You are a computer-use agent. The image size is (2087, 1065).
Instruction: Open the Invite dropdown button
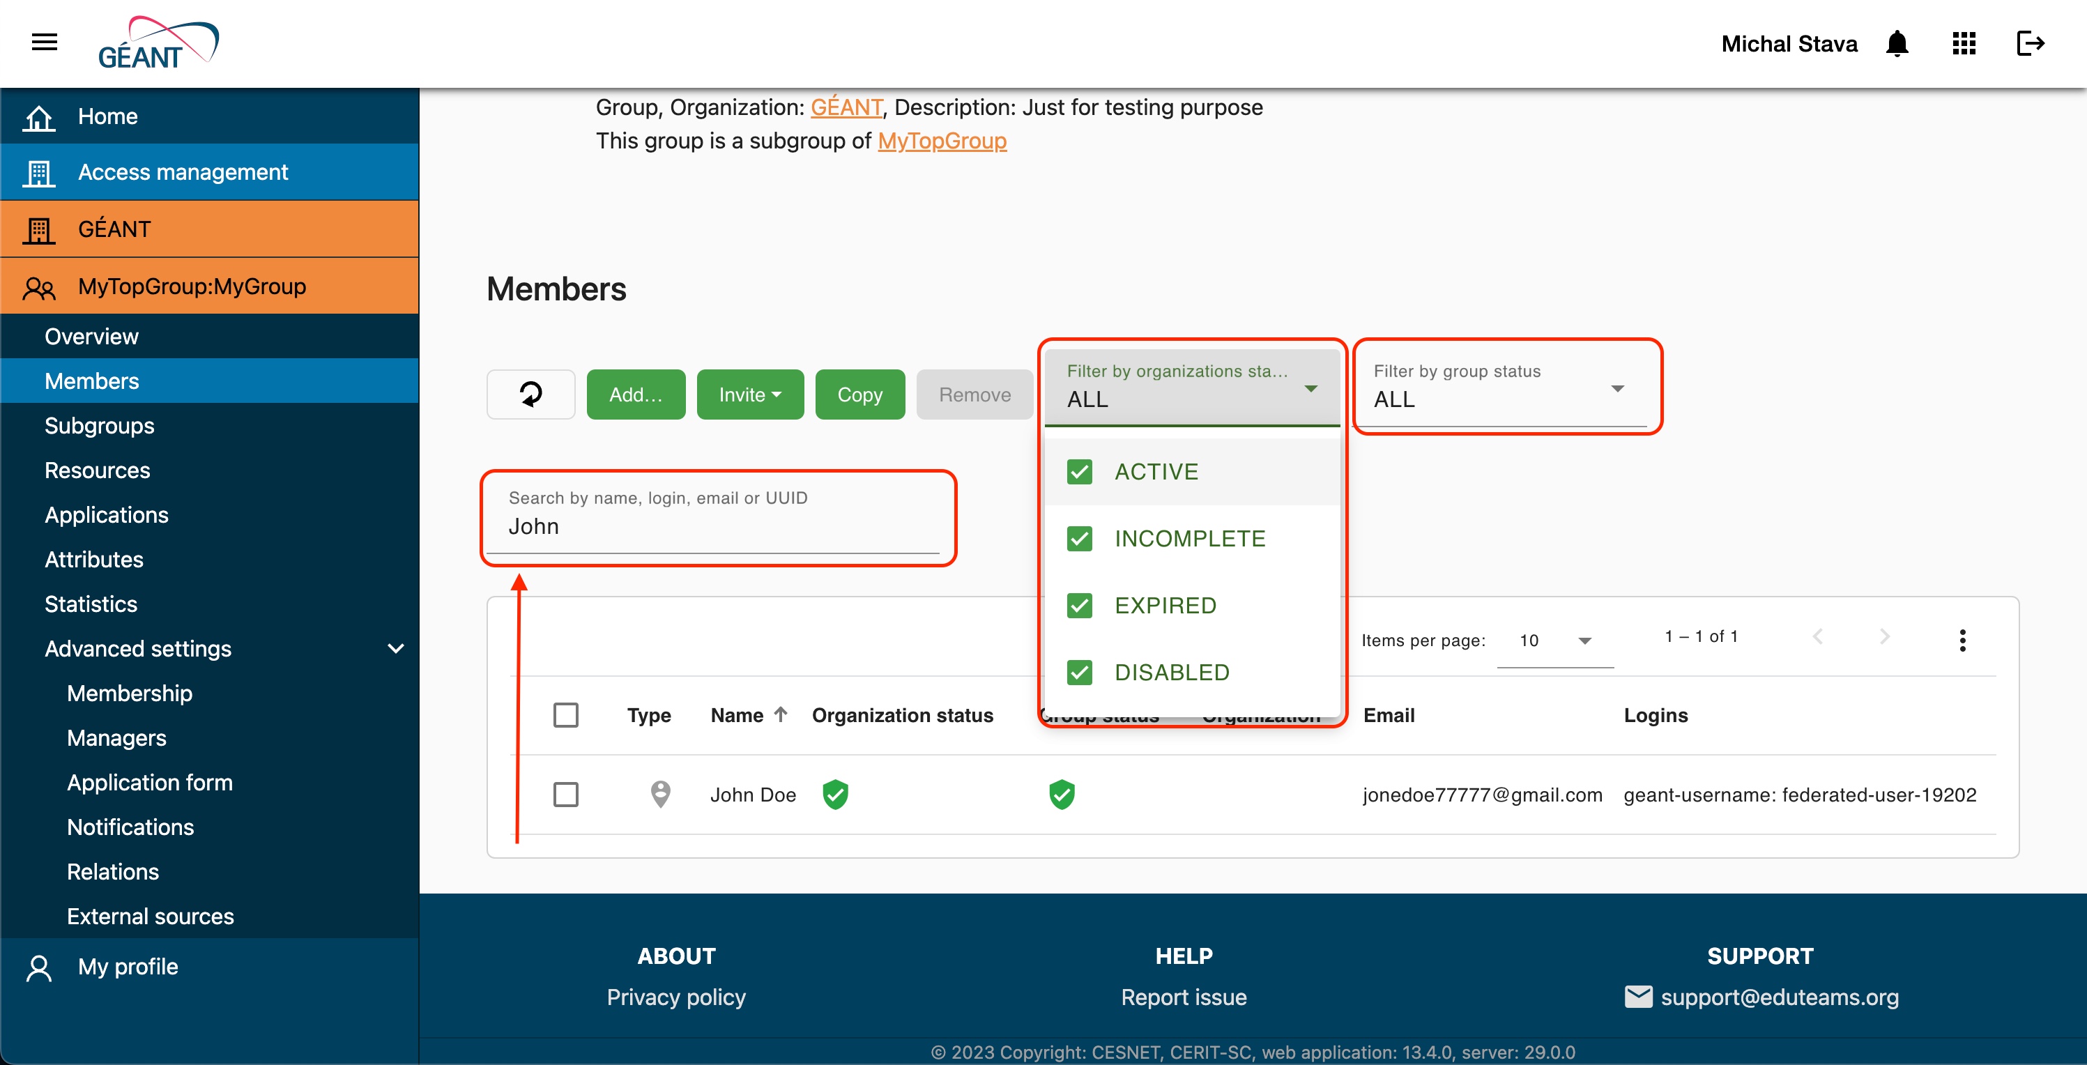tap(750, 394)
